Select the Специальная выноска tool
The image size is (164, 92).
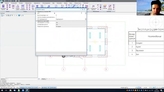(x=93, y=7)
